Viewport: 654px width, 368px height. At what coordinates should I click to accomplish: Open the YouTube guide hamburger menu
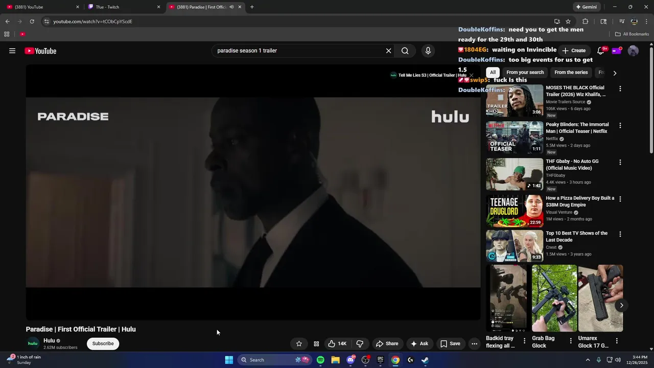point(12,51)
